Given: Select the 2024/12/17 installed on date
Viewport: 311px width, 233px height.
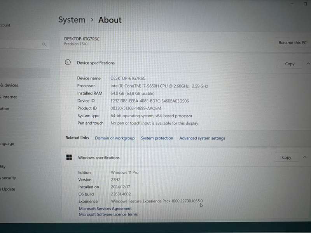Looking at the screenshot, I should [x=121, y=187].
